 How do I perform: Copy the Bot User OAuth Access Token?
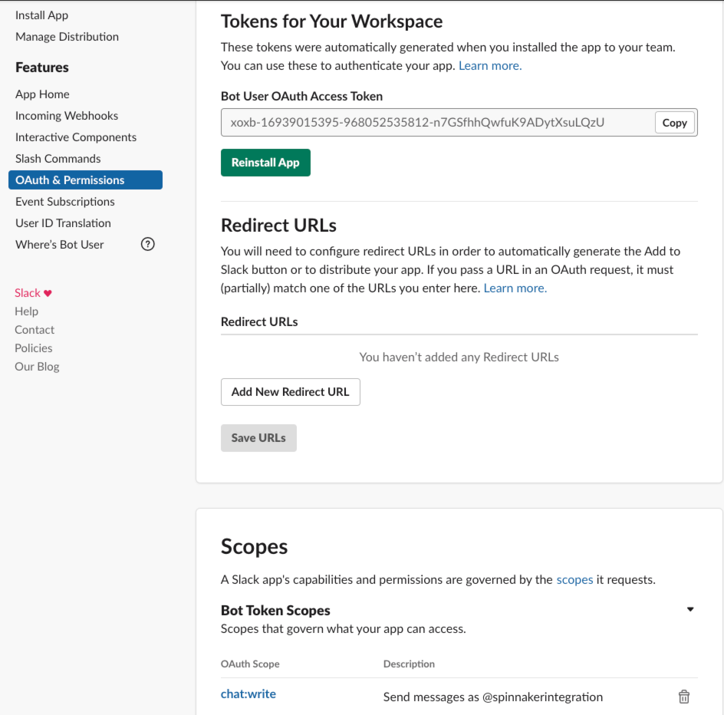pyautogui.click(x=674, y=123)
